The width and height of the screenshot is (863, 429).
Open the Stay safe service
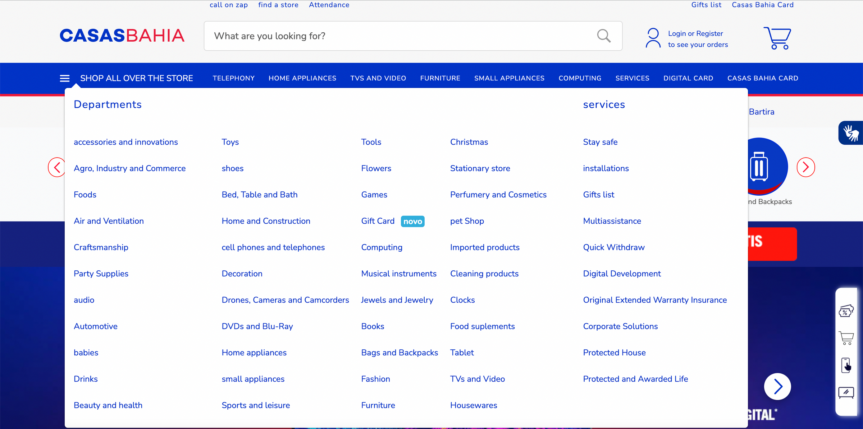point(601,142)
